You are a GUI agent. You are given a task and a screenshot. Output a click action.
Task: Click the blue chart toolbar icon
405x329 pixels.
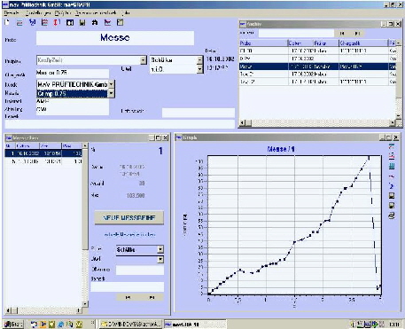(32, 22)
